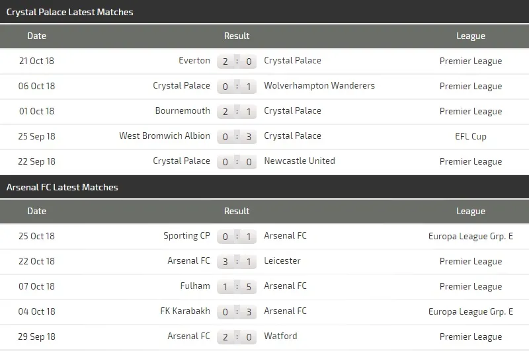Screen dimensions: 529x351
Task: Click the Arsenal FC Latest Matches header
Action: pos(62,188)
